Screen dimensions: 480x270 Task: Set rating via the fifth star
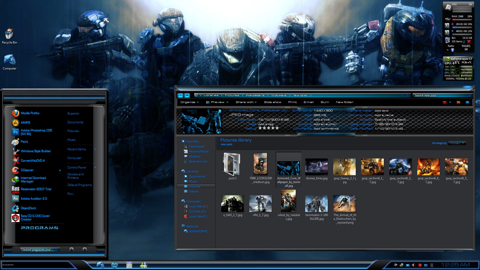coord(277,128)
